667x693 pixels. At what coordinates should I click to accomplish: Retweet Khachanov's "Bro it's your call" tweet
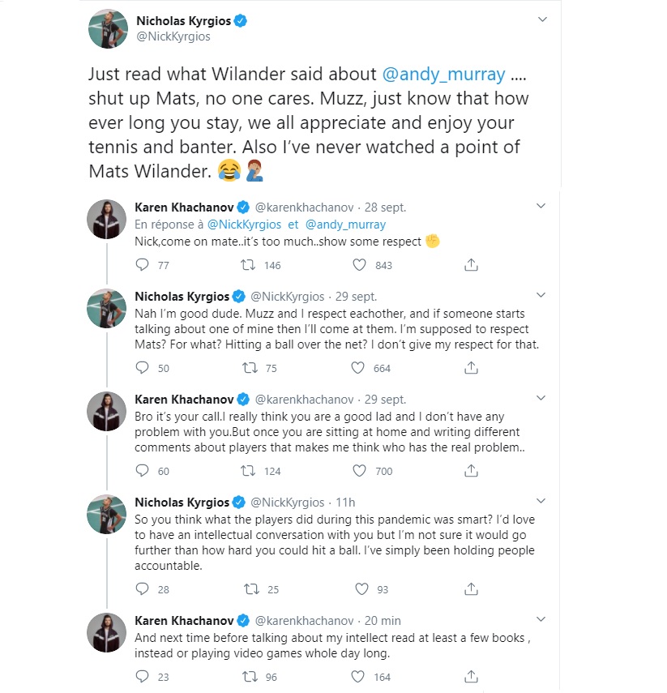pos(250,471)
